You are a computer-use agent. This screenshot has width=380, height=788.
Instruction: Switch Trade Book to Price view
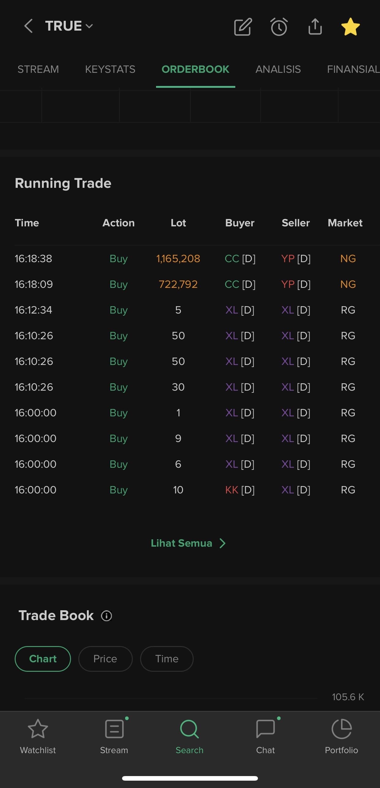point(105,659)
